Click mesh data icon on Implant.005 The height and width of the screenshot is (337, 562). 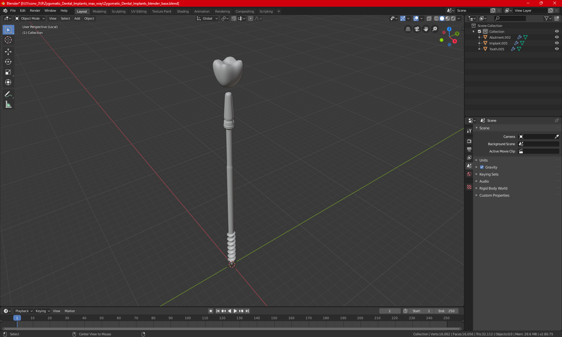(522, 43)
